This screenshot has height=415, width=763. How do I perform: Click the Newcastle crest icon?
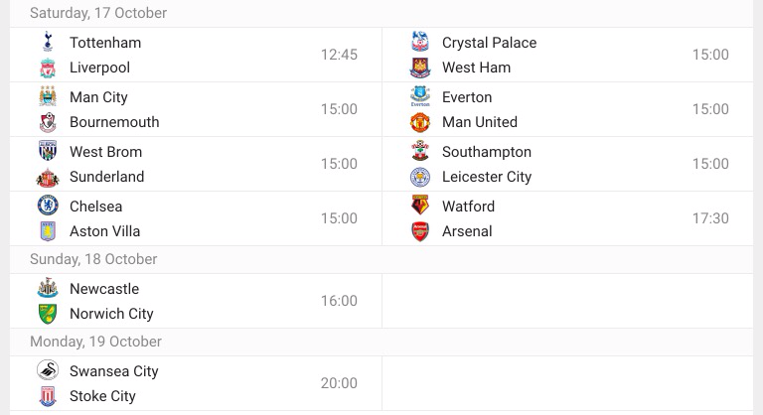coord(48,289)
